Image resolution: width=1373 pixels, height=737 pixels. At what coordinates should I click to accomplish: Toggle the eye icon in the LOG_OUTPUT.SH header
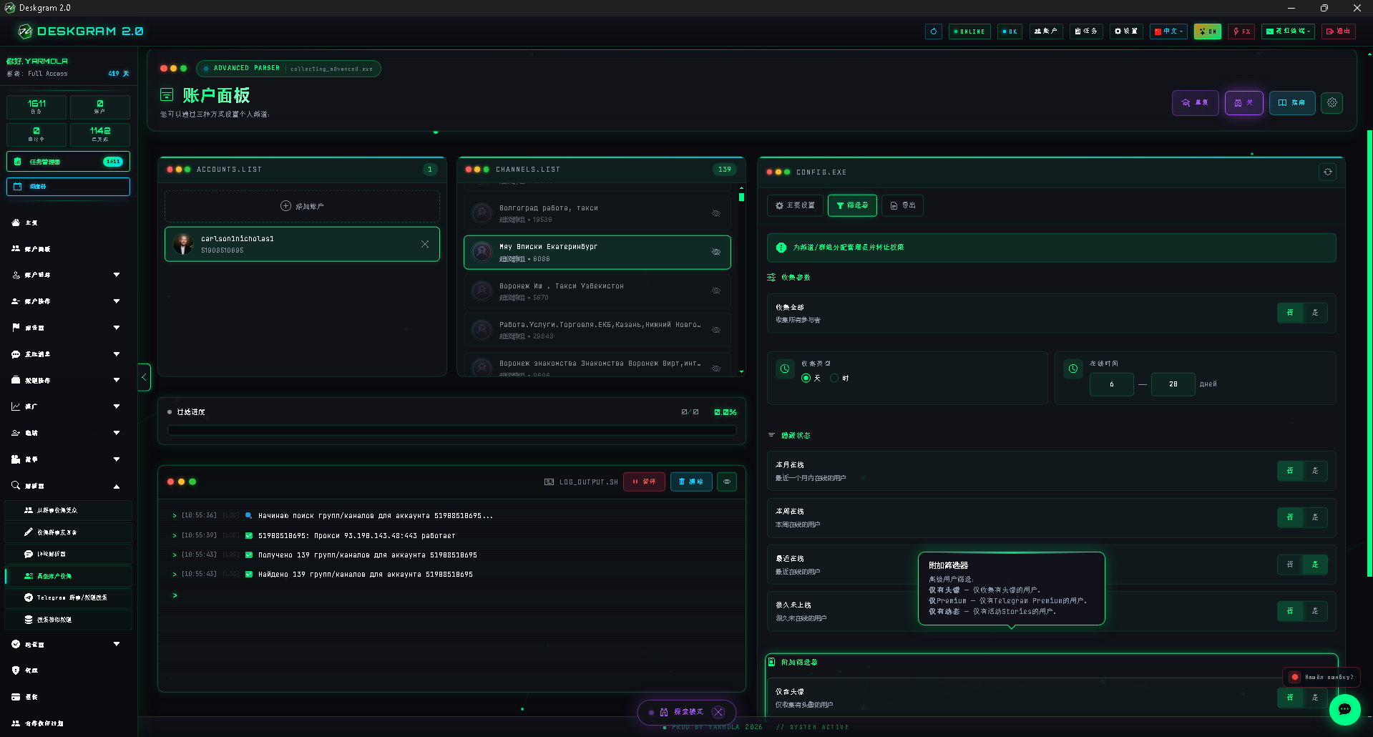coord(727,482)
